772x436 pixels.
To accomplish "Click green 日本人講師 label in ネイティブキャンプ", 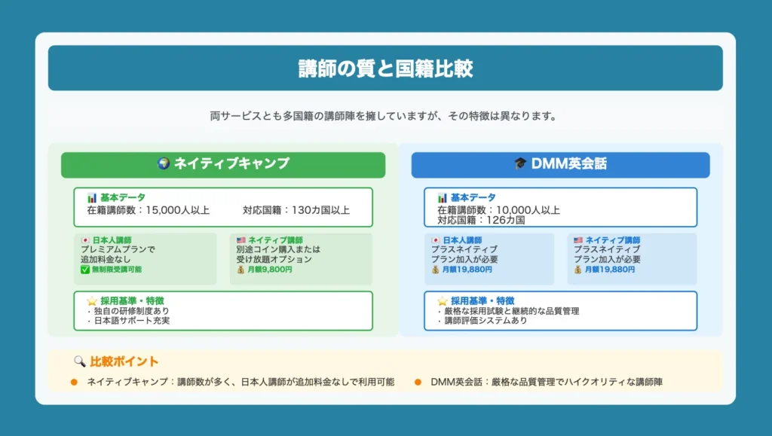I will click(112, 240).
